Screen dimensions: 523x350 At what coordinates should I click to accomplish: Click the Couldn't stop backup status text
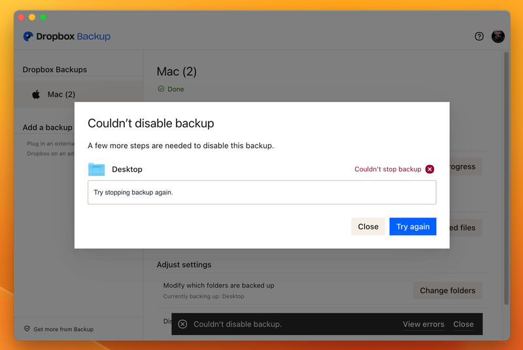click(x=388, y=169)
